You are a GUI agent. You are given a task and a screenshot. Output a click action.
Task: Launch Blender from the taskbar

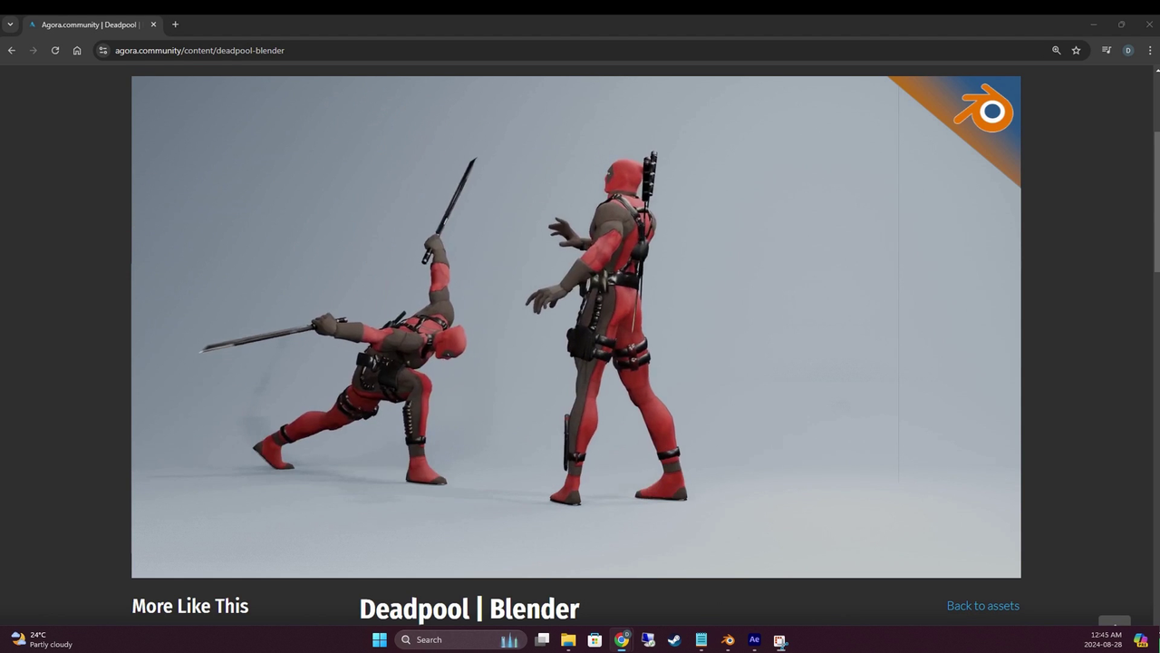(x=728, y=640)
